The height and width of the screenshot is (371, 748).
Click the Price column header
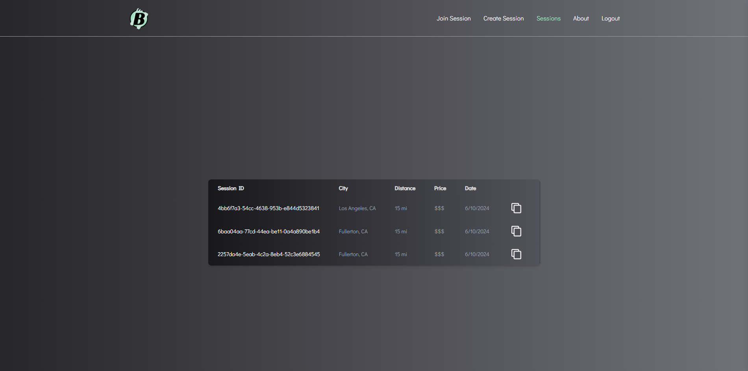coord(440,188)
